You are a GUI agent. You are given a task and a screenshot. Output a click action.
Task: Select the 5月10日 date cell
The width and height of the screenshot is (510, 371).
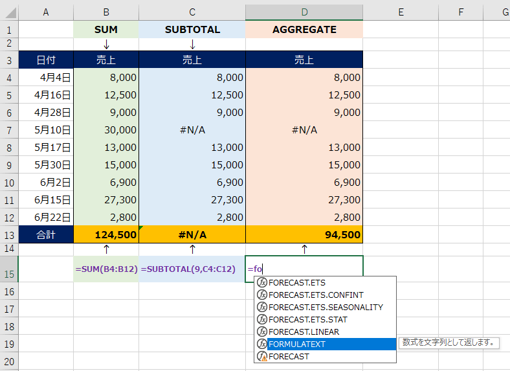pyautogui.click(x=46, y=130)
